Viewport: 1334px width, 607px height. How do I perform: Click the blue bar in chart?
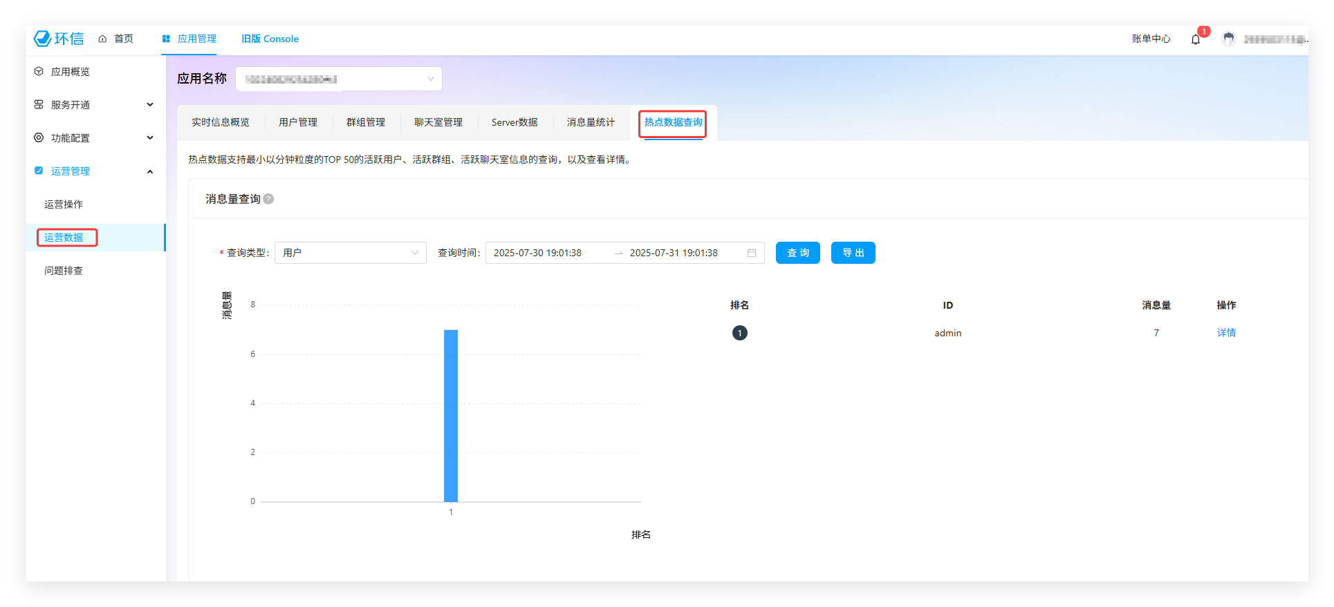pyautogui.click(x=451, y=415)
